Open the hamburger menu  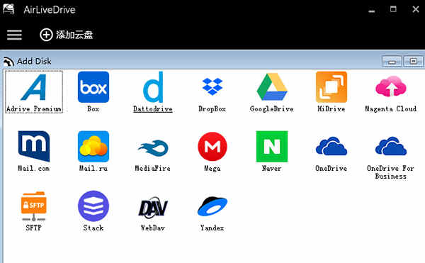point(14,35)
